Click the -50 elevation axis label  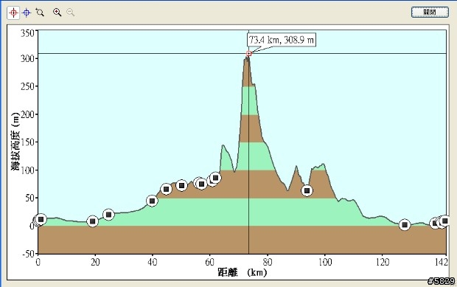click(x=29, y=254)
